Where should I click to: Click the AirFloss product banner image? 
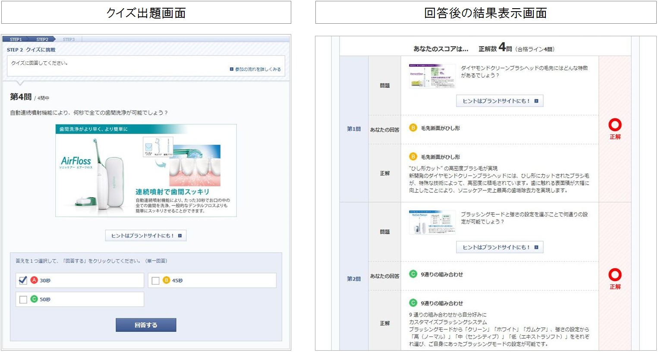coord(146,170)
